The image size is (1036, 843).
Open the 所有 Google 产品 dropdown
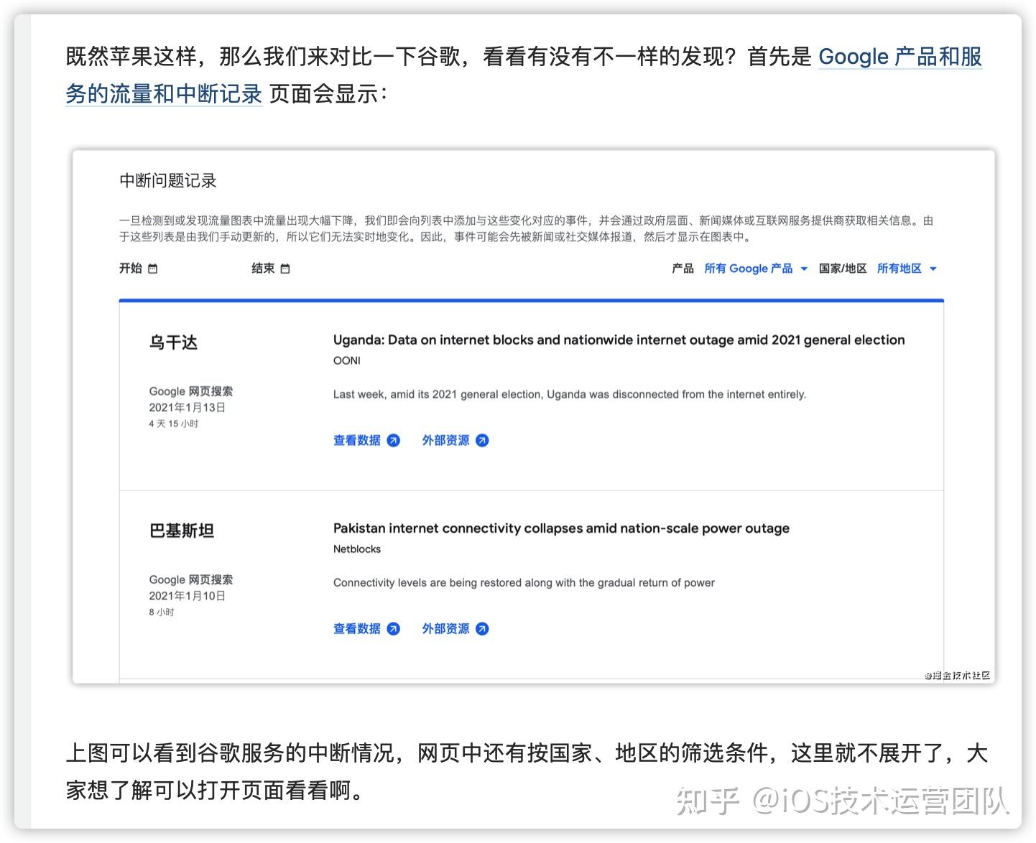[756, 269]
